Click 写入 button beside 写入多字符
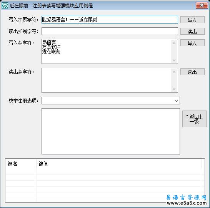Viewport: 210px width, 208px height. tap(192, 43)
